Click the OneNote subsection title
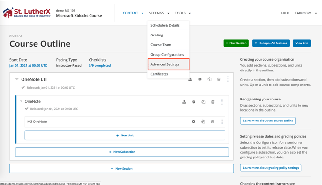 click(x=33, y=101)
